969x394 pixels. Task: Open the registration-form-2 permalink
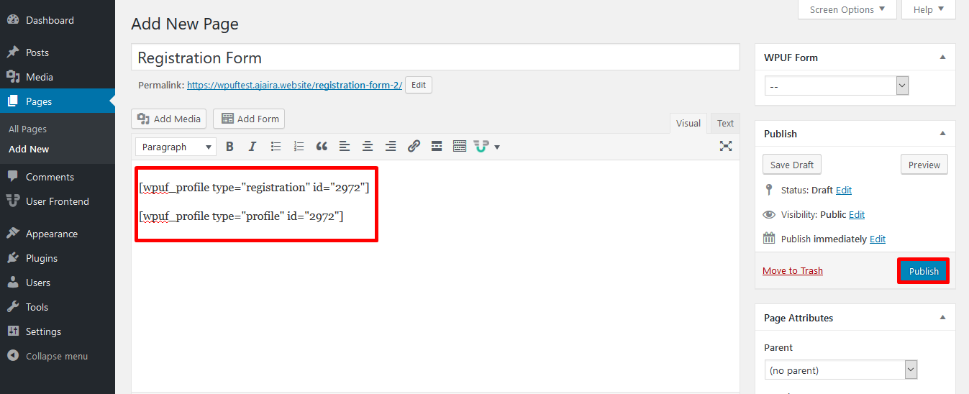click(x=295, y=85)
